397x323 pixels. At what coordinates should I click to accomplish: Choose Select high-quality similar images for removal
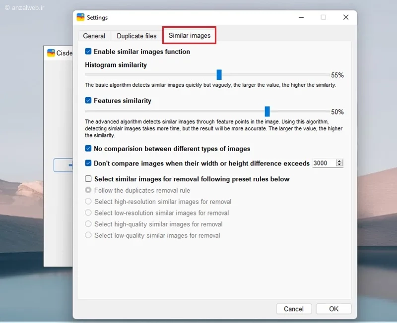[x=88, y=224]
